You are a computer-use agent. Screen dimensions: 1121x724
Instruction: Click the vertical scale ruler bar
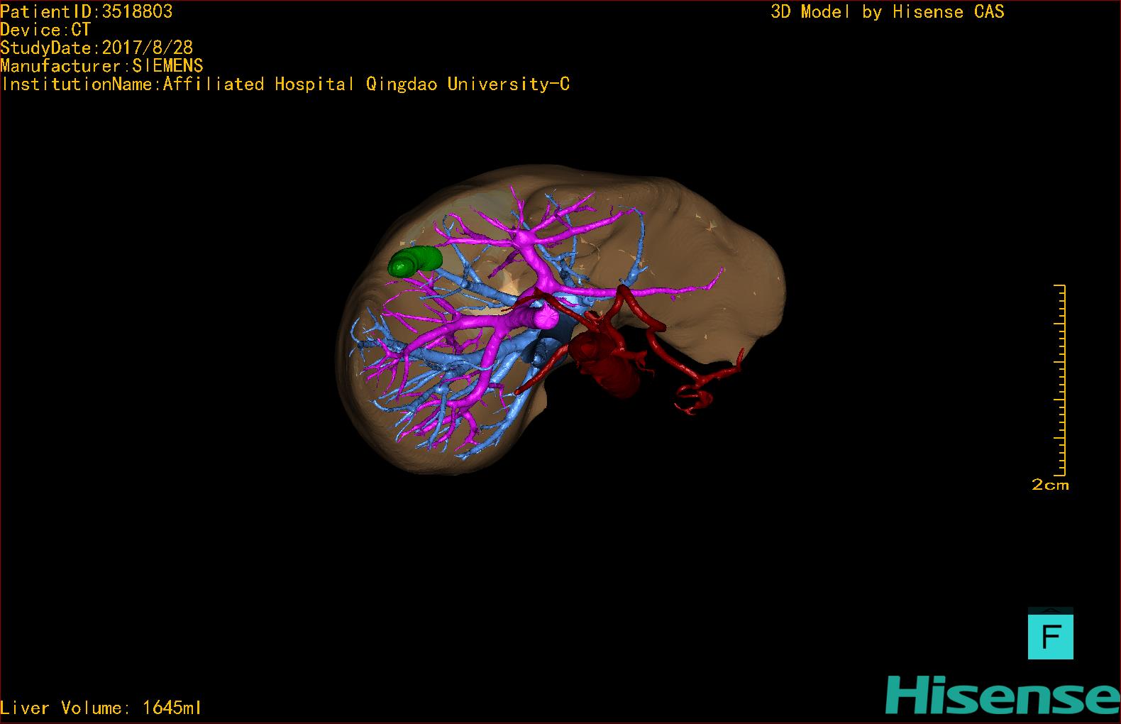tap(1059, 380)
